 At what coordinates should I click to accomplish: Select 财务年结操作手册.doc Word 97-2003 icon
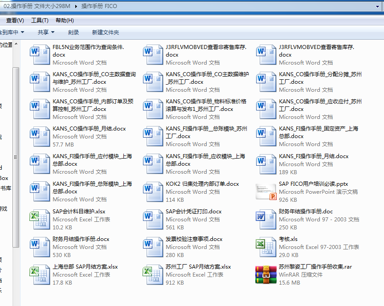266,219
